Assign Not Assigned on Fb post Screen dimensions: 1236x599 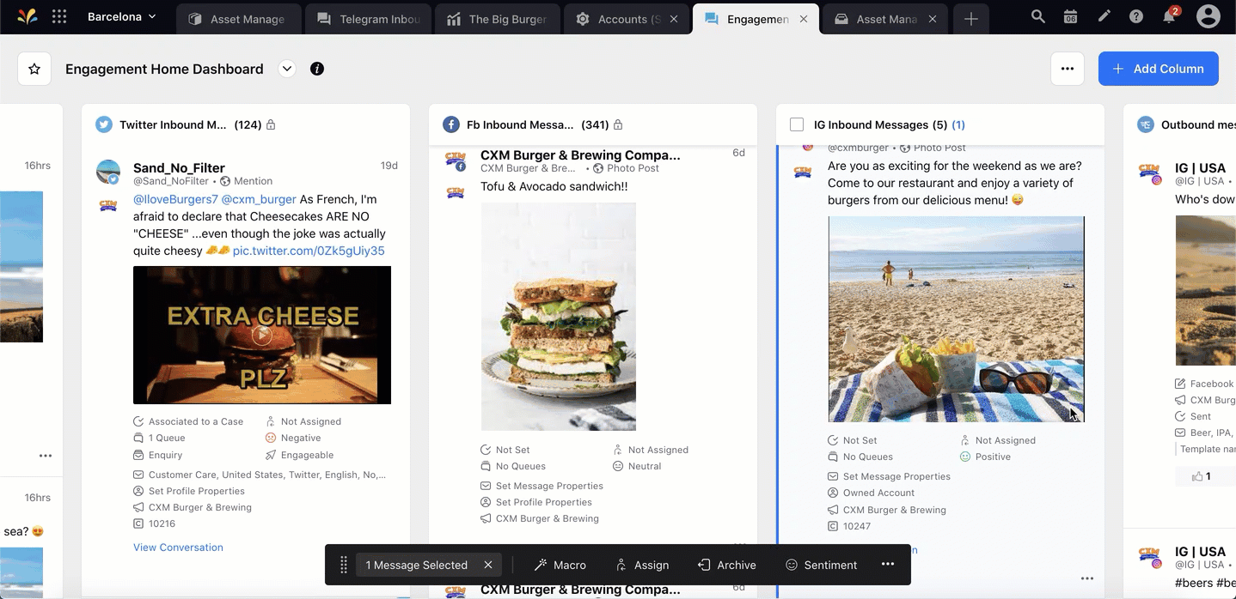tap(651, 450)
